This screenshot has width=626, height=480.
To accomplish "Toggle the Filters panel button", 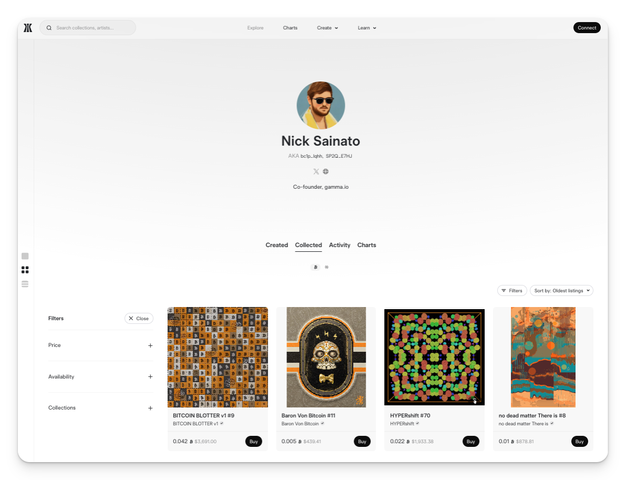I will [x=512, y=291].
